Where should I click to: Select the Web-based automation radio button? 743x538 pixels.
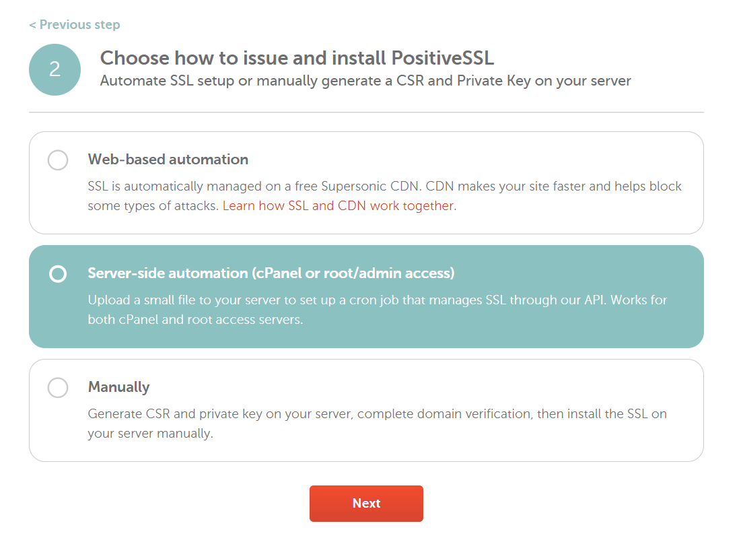pos(58,160)
